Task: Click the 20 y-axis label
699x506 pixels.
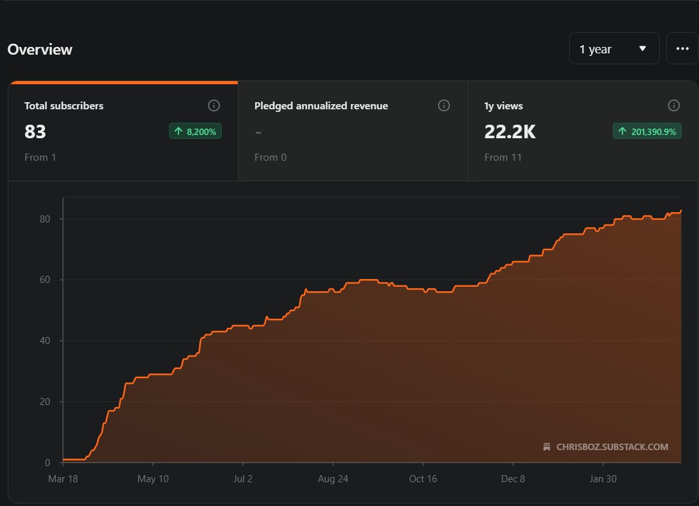Action: coord(45,402)
